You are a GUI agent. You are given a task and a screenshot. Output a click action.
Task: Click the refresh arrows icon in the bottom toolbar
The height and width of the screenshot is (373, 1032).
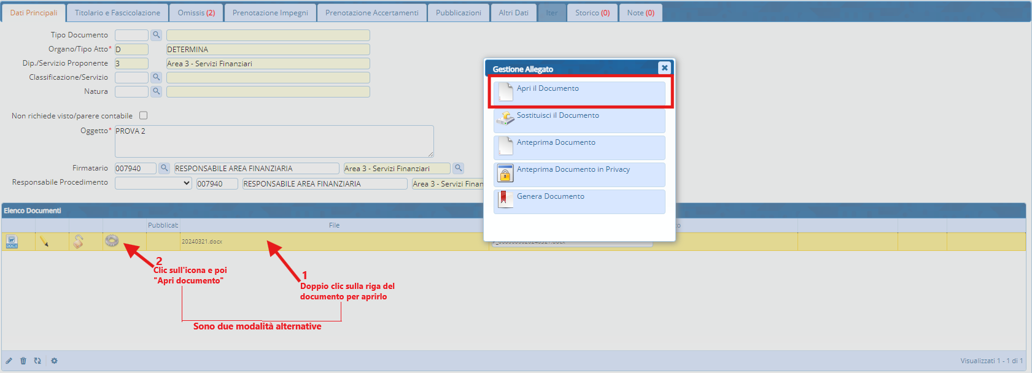tap(37, 361)
